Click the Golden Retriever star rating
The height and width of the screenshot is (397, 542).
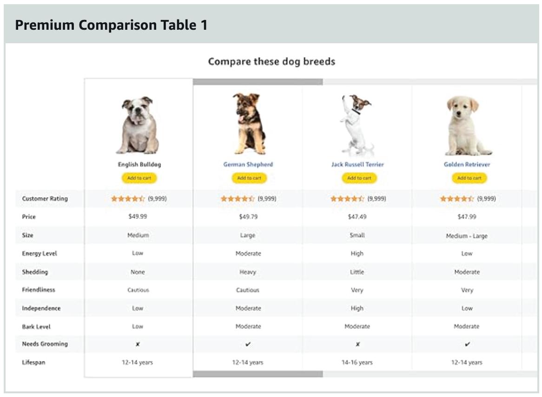[x=456, y=198]
